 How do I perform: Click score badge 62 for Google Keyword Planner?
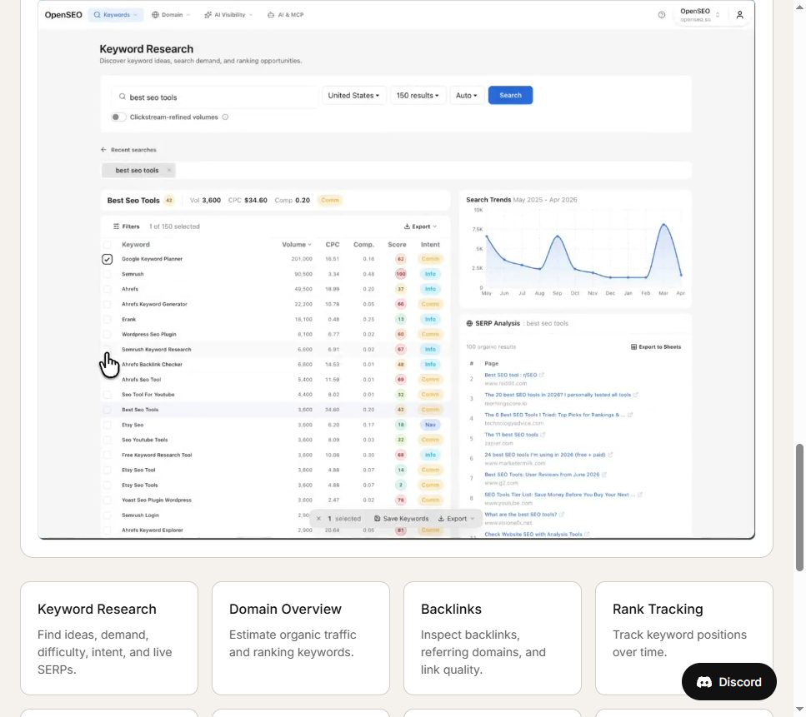pyautogui.click(x=400, y=259)
